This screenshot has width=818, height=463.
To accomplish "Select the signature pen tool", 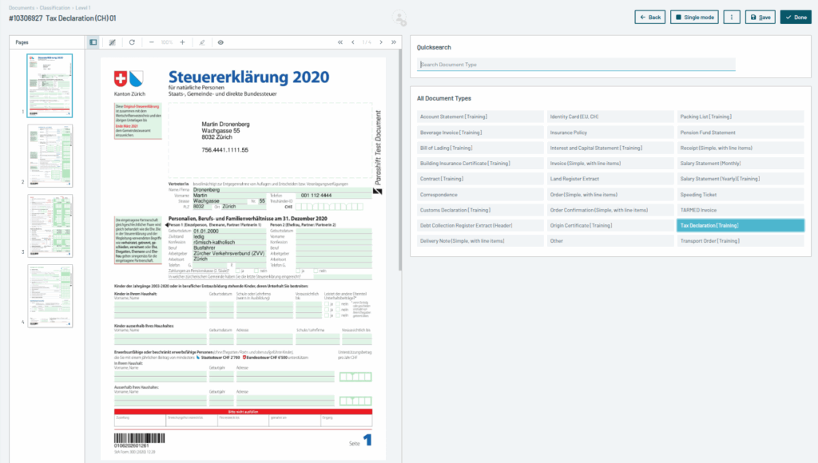I will (x=202, y=42).
